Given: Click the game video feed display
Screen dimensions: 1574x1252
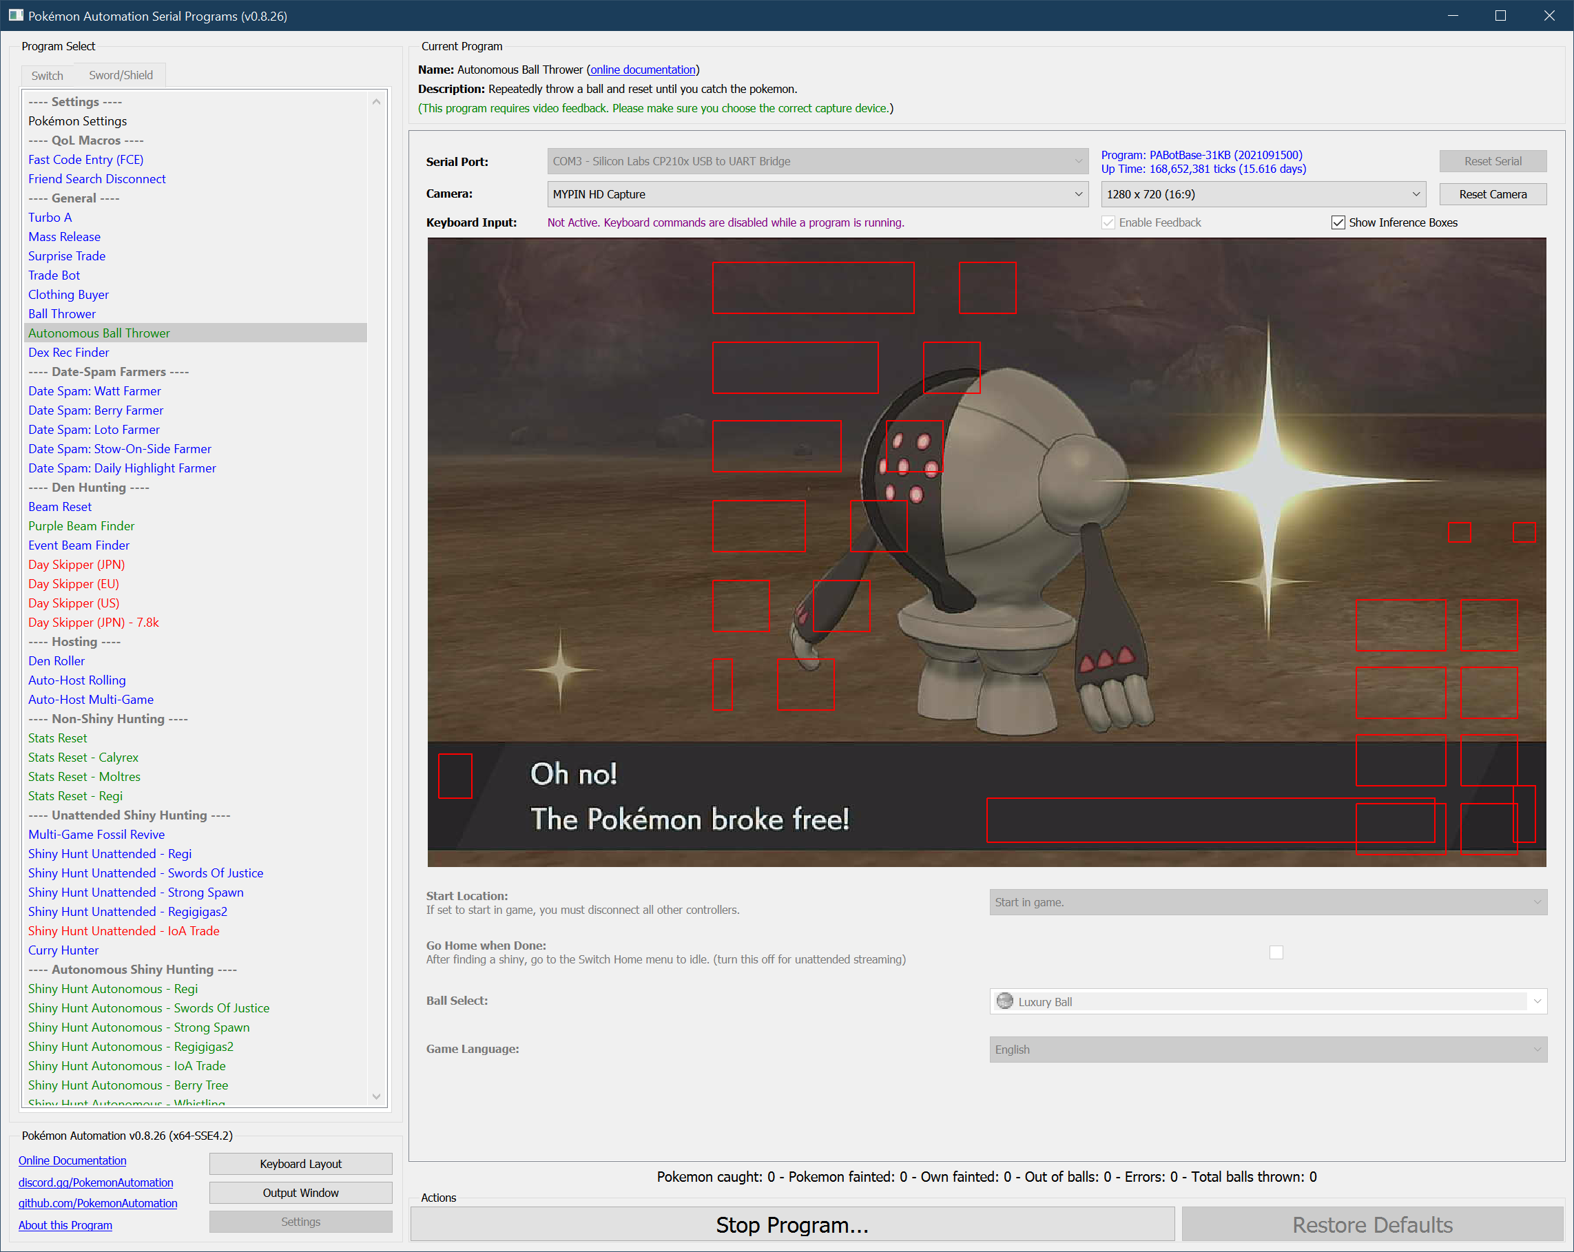Looking at the screenshot, I should point(986,552).
